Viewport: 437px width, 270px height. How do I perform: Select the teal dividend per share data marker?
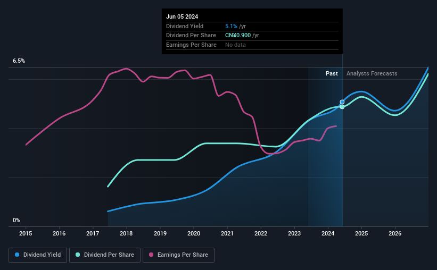coord(342,107)
